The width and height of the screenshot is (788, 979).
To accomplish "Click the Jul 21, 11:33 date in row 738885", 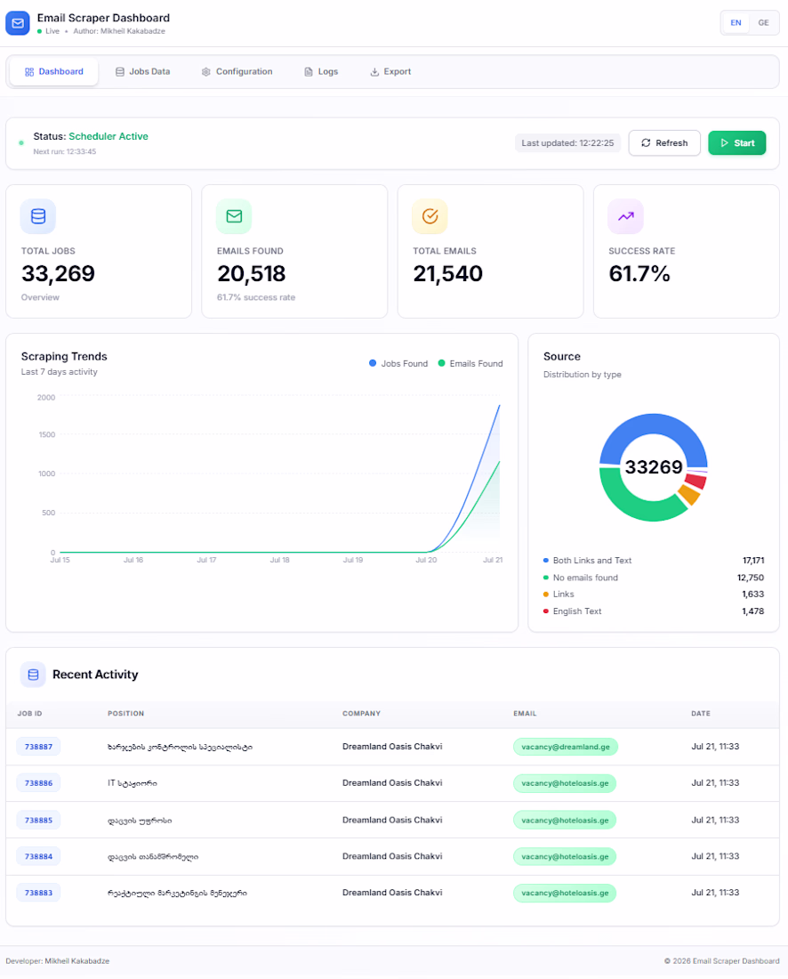I will 715,821.
